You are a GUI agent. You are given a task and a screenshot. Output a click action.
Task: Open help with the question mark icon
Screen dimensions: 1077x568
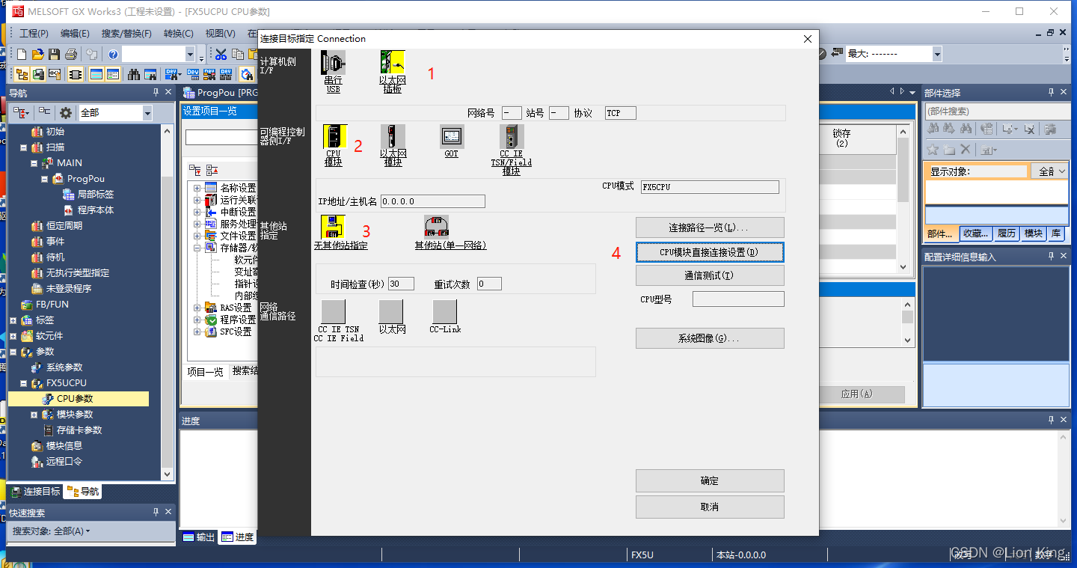point(113,54)
